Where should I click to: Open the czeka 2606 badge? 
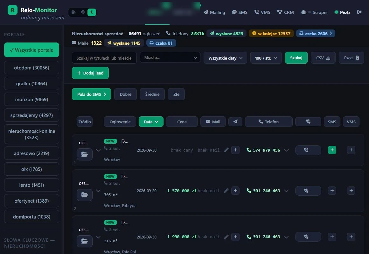click(316, 33)
